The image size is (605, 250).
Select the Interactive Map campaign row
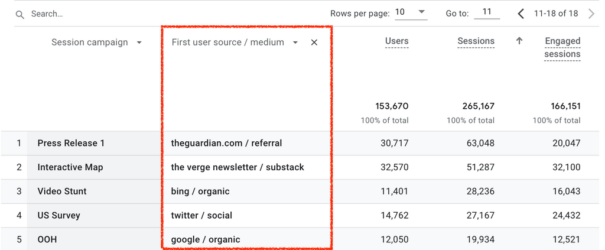(x=70, y=167)
